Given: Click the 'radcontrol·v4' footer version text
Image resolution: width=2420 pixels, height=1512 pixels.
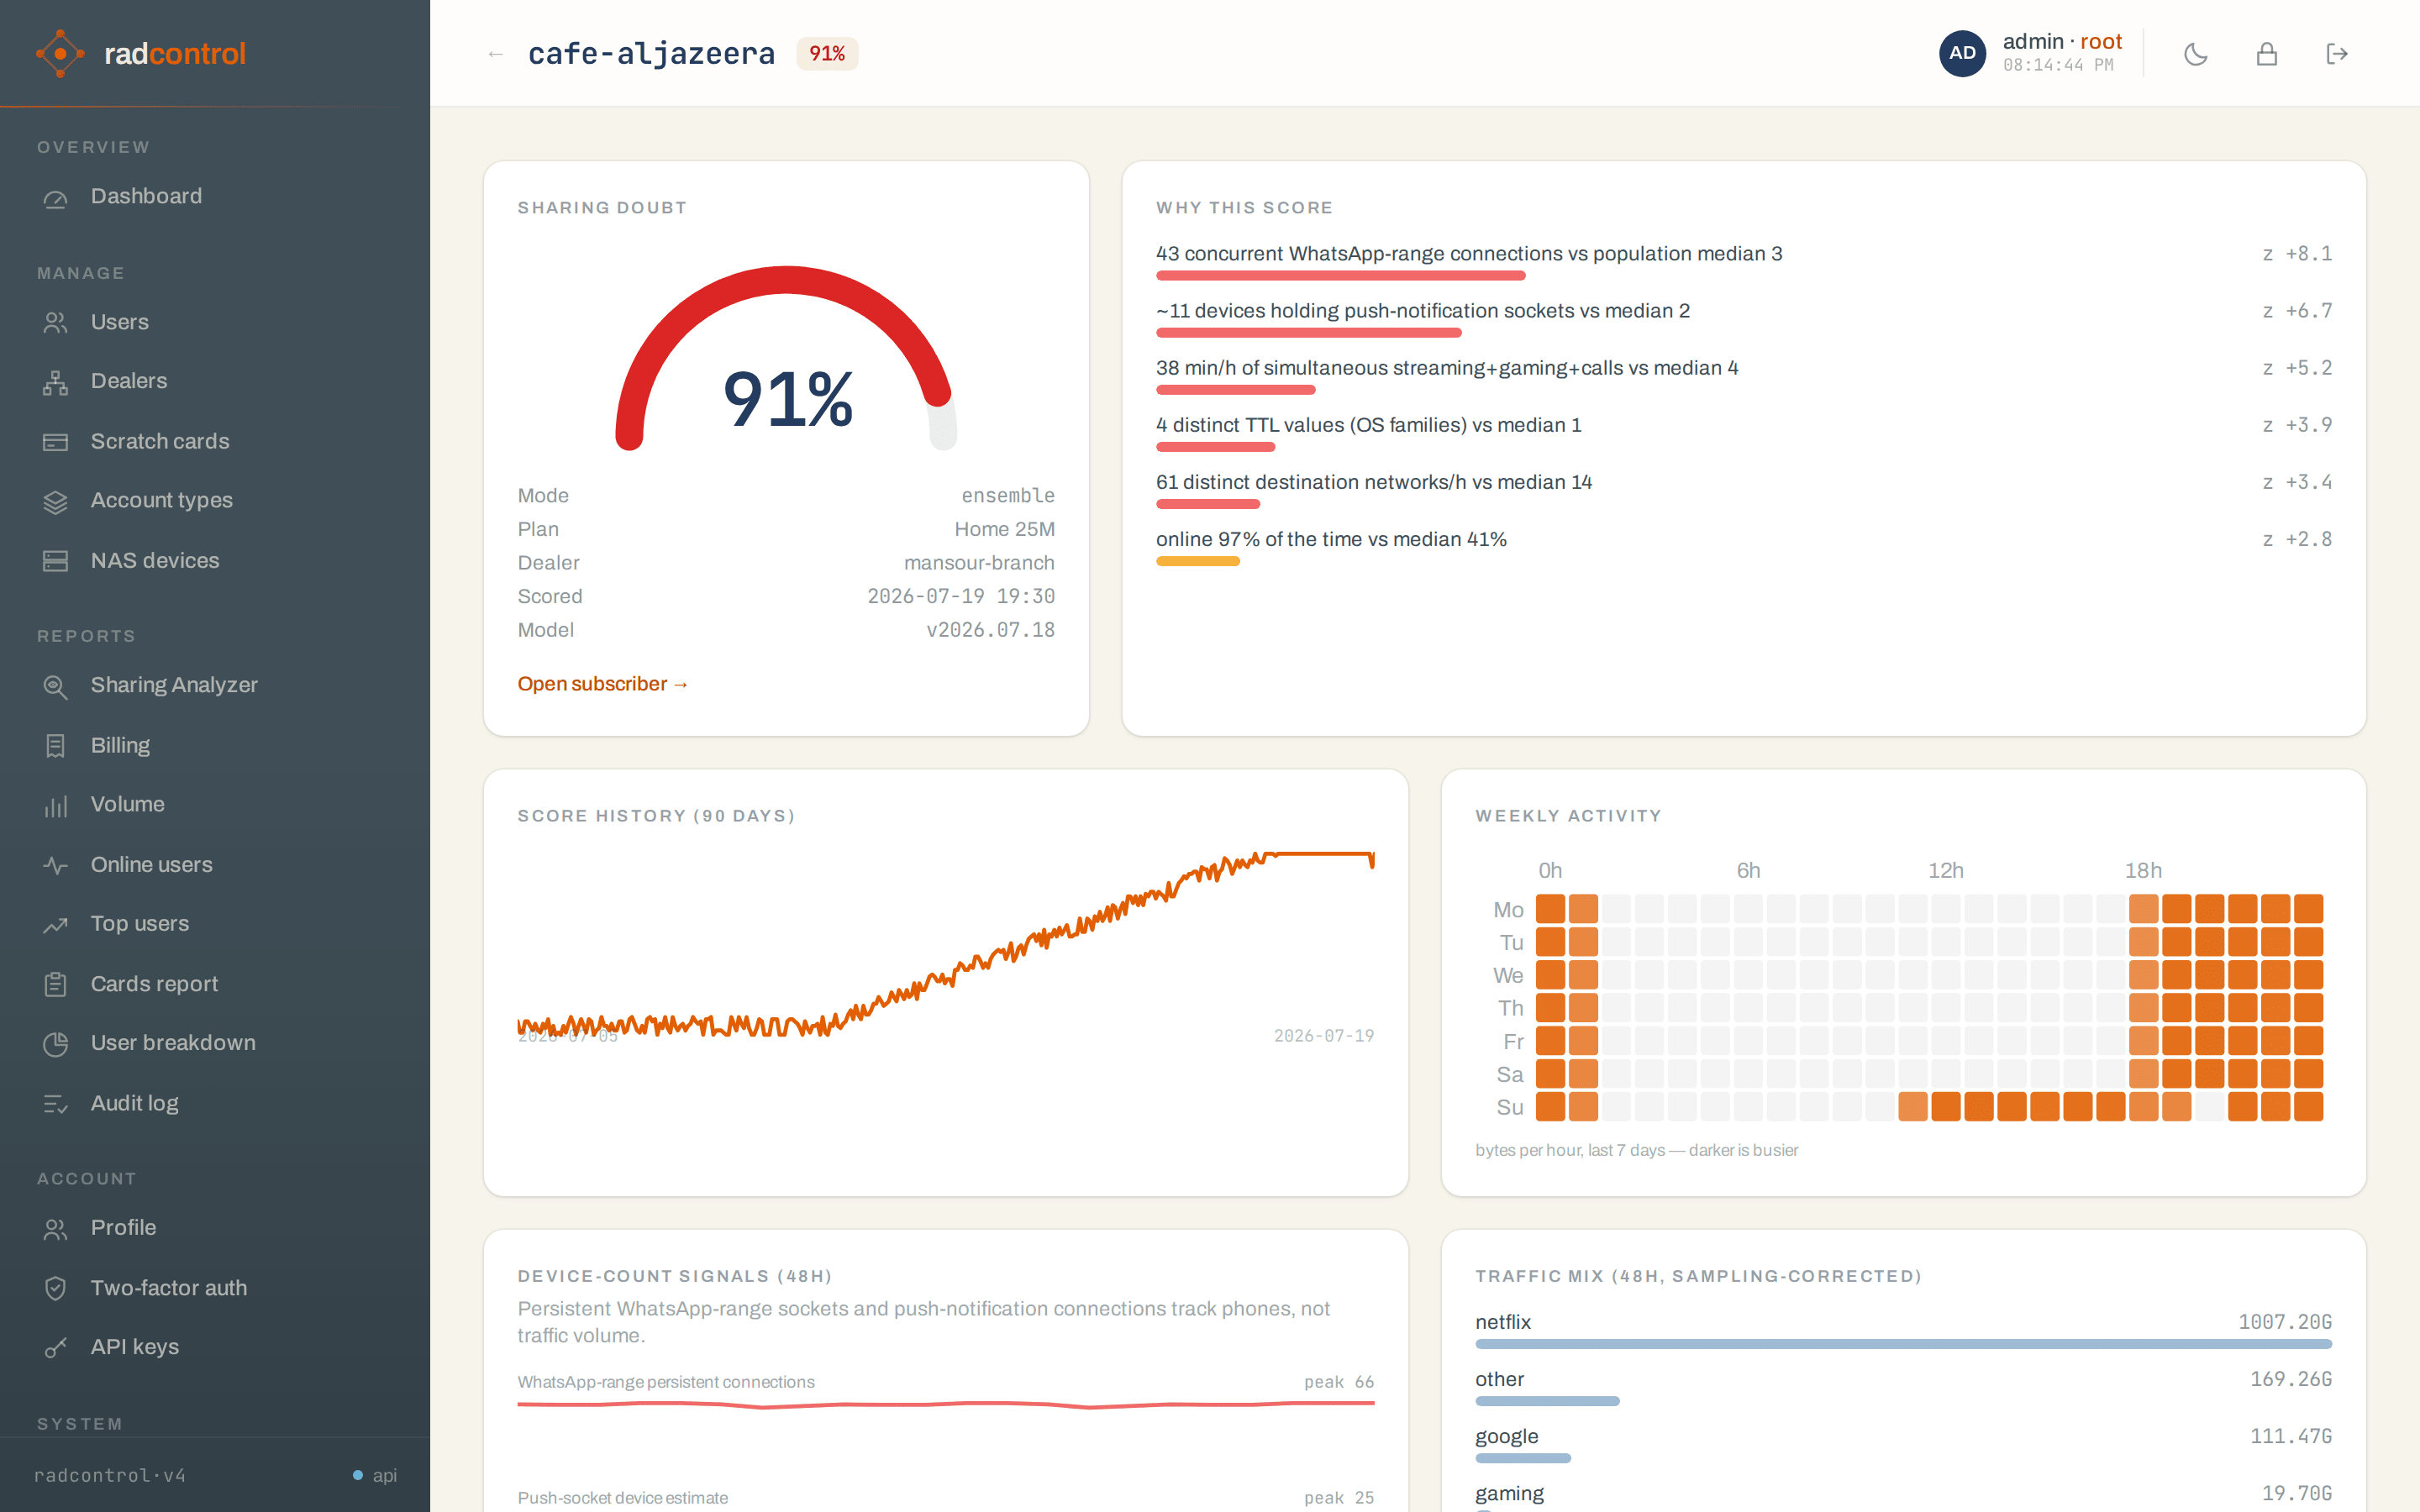Looking at the screenshot, I should pos(110,1475).
